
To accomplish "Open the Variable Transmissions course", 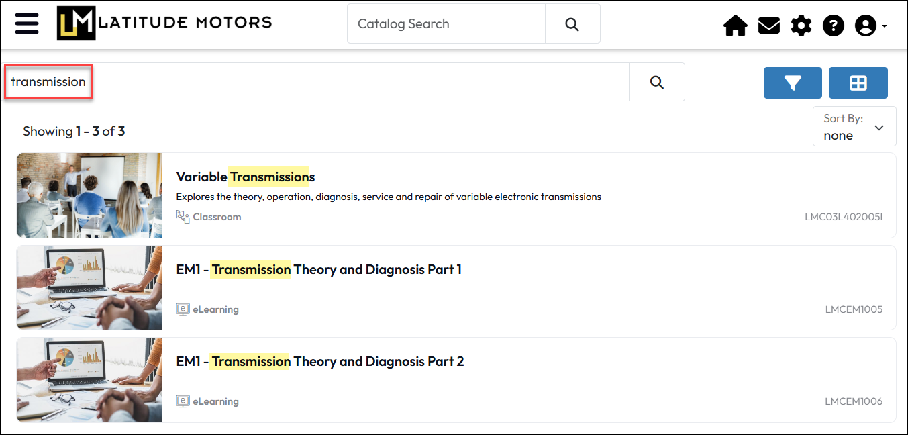I will pyautogui.click(x=246, y=177).
